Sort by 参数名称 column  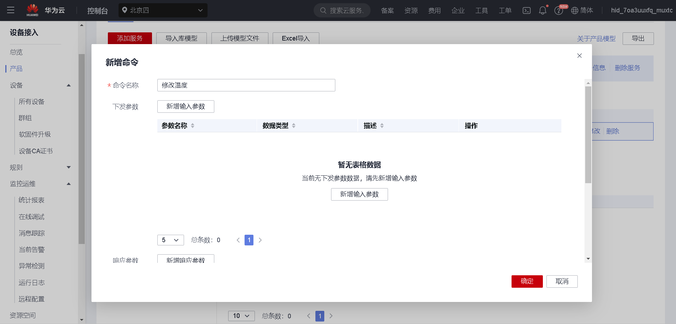(x=193, y=126)
